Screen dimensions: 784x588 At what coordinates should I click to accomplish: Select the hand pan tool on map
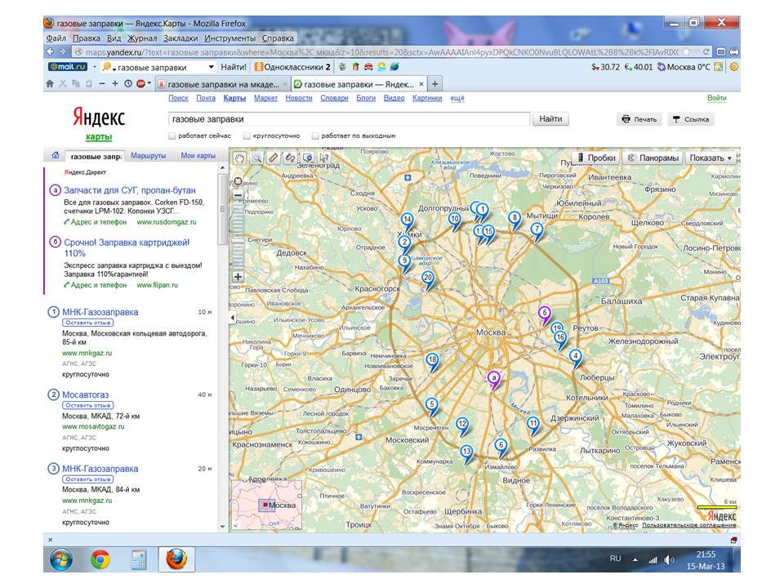(x=239, y=158)
